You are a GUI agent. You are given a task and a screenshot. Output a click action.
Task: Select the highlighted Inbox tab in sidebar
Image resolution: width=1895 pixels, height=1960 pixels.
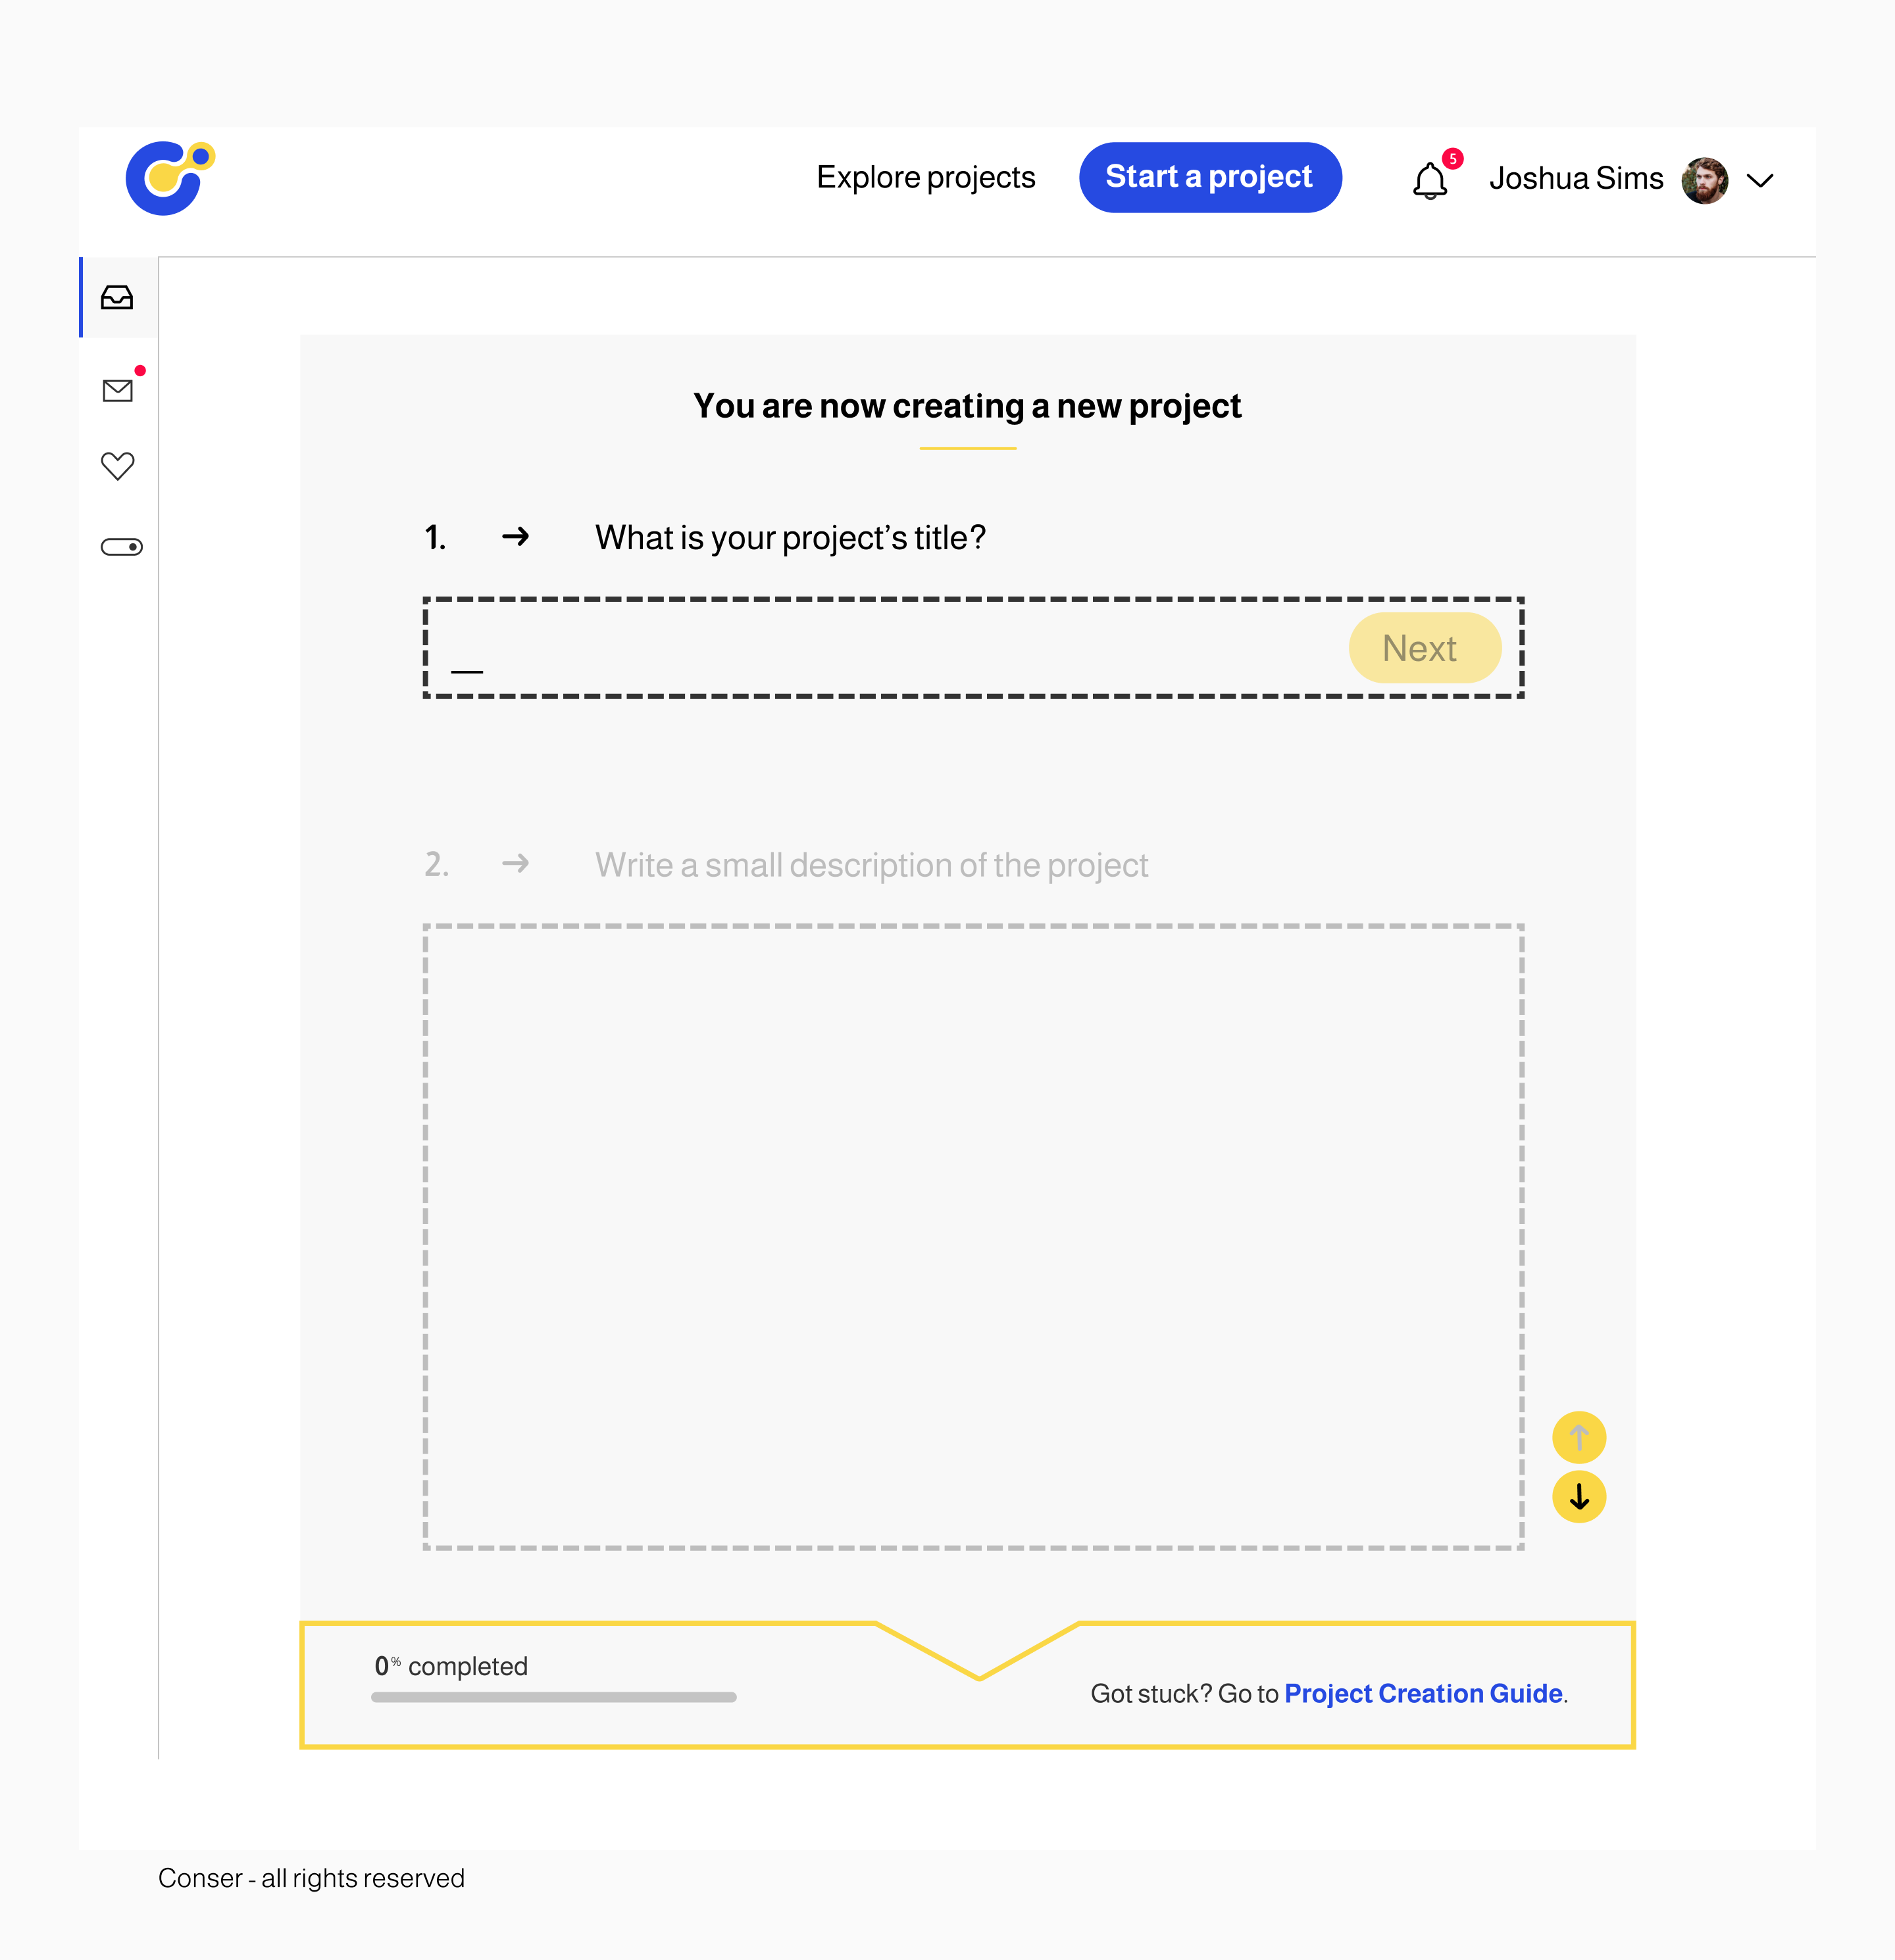click(x=117, y=297)
